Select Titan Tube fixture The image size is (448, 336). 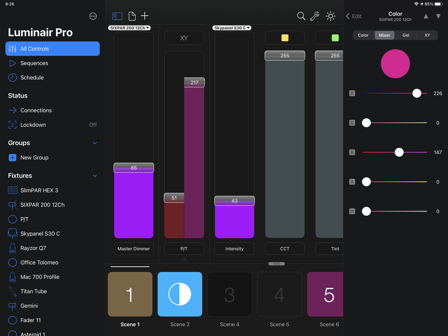(x=53, y=291)
